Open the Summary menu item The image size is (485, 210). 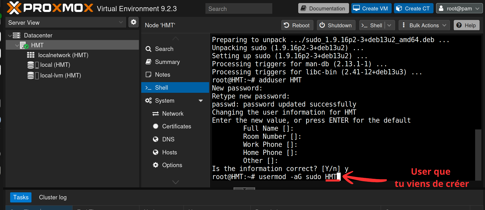click(175, 62)
